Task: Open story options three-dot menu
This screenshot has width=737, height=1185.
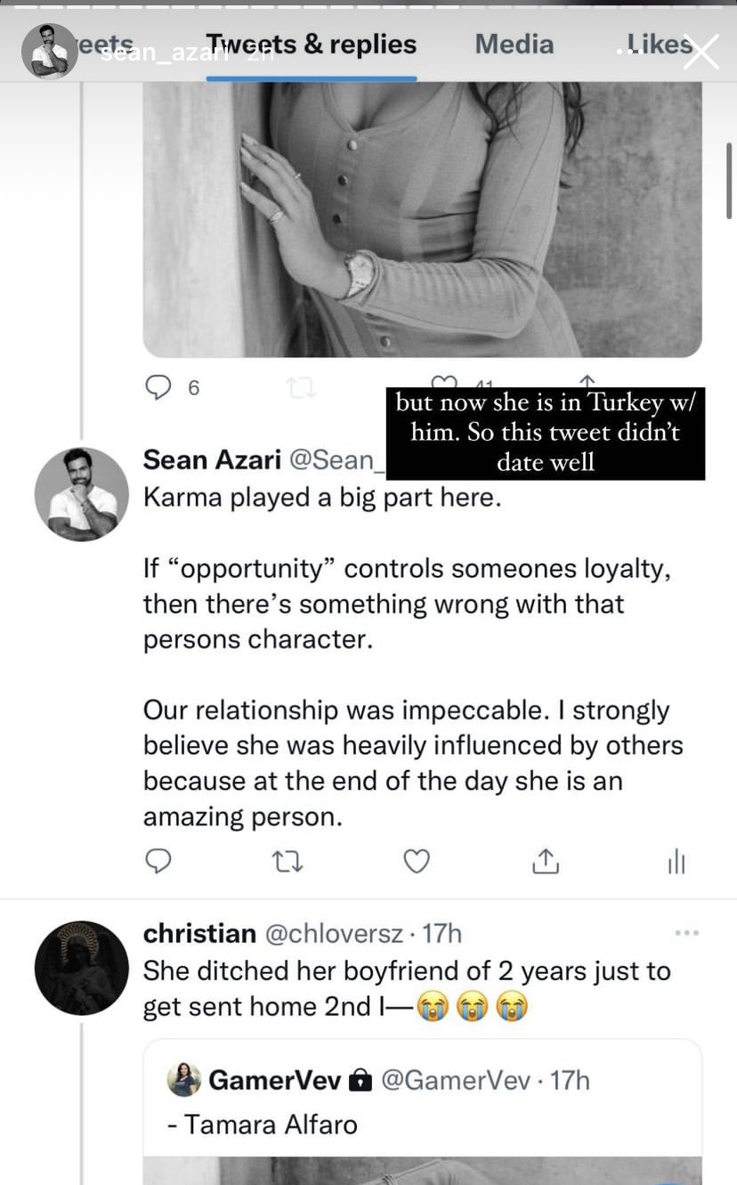Action: pos(629,52)
